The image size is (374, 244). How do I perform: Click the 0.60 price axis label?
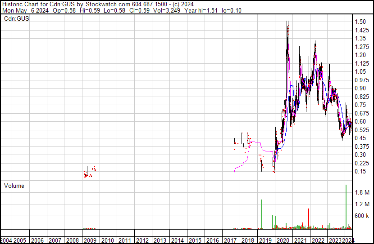click(x=360, y=121)
